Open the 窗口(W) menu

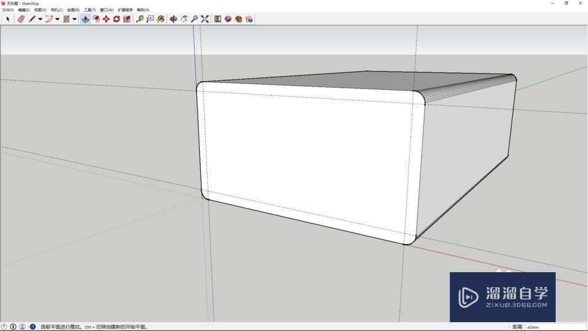click(x=107, y=10)
